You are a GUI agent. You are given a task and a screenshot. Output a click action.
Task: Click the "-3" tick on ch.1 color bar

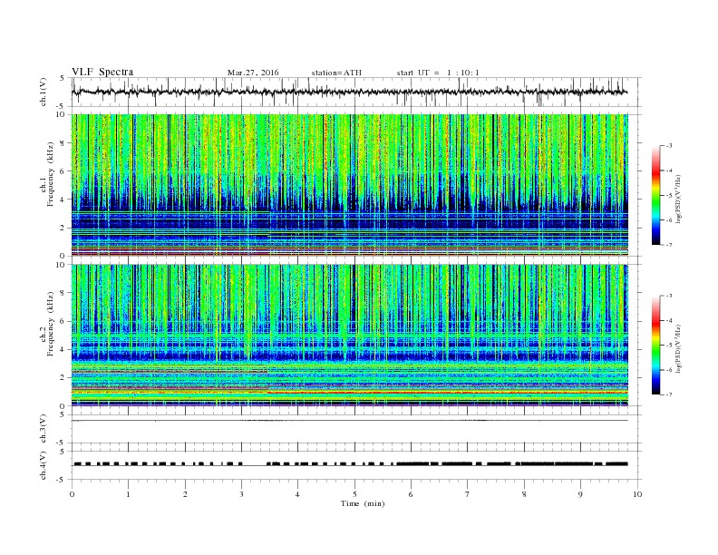[x=668, y=146]
